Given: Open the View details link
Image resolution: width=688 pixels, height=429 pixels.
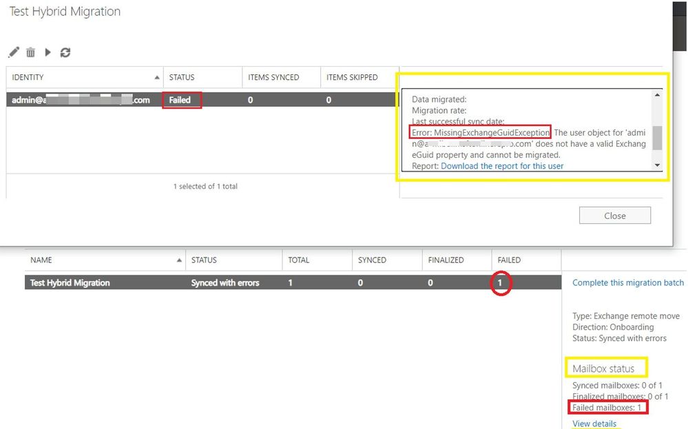Looking at the screenshot, I should click(594, 423).
